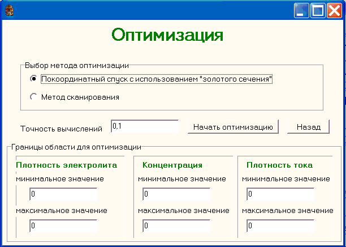
Task: Click the minimum value field under "Плотность тока"
Action: pyautogui.click(x=280, y=194)
